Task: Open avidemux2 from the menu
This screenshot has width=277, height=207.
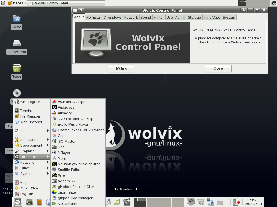Action: pyautogui.click(x=78, y=181)
